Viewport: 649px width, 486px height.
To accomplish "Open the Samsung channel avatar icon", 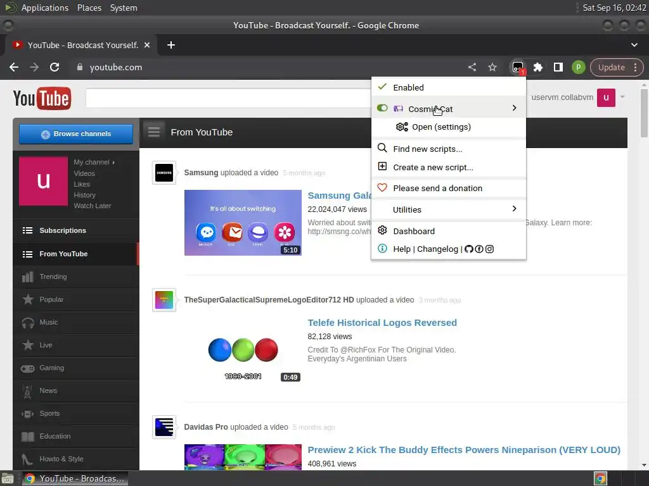I will coord(164,173).
